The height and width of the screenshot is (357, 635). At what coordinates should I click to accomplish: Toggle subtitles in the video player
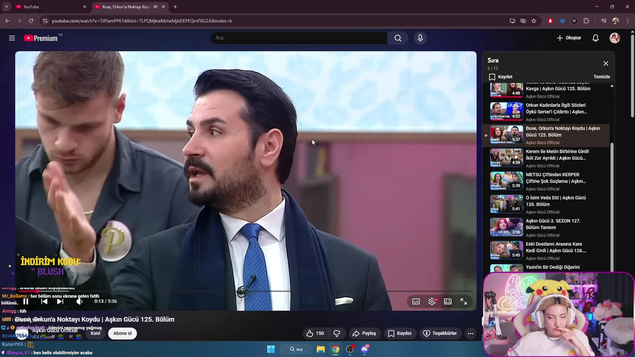point(416,301)
